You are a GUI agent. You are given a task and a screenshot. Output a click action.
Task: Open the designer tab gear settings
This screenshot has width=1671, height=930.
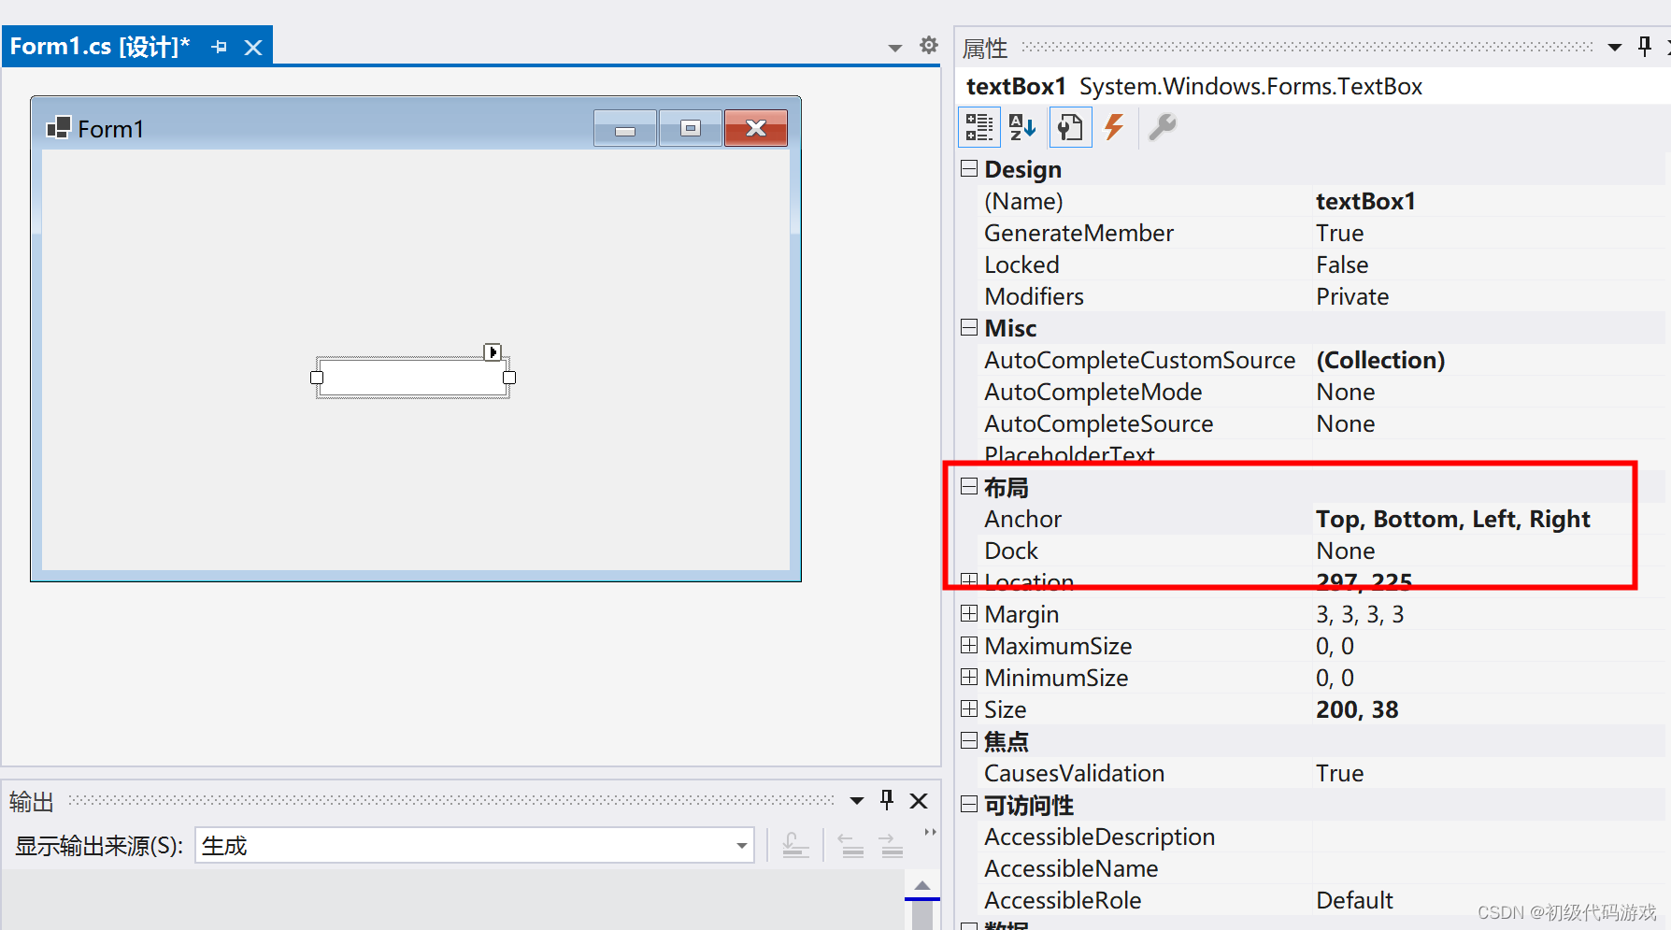[928, 45]
